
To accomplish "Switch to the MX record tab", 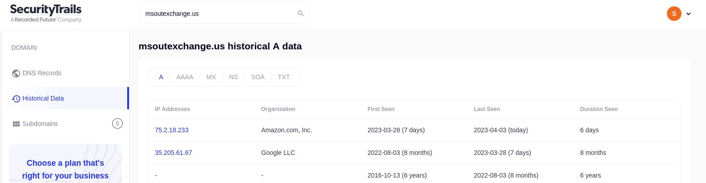I will tap(211, 77).
